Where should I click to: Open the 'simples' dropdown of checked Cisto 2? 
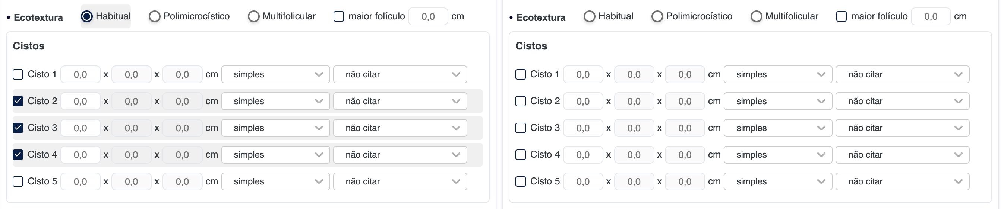(275, 101)
